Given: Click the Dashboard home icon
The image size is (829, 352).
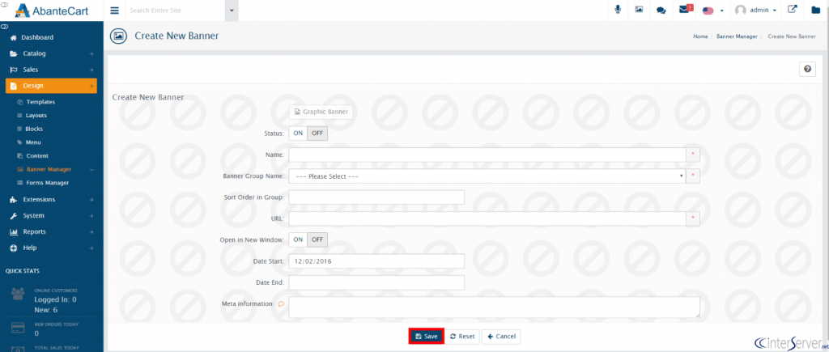Looking at the screenshot, I should tap(14, 37).
